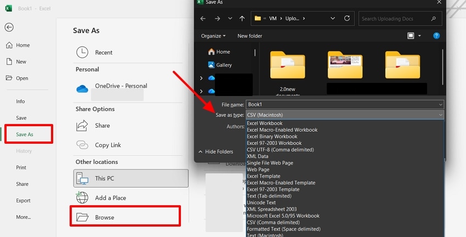
Task: Click the Save as type combo box
Action: point(345,115)
